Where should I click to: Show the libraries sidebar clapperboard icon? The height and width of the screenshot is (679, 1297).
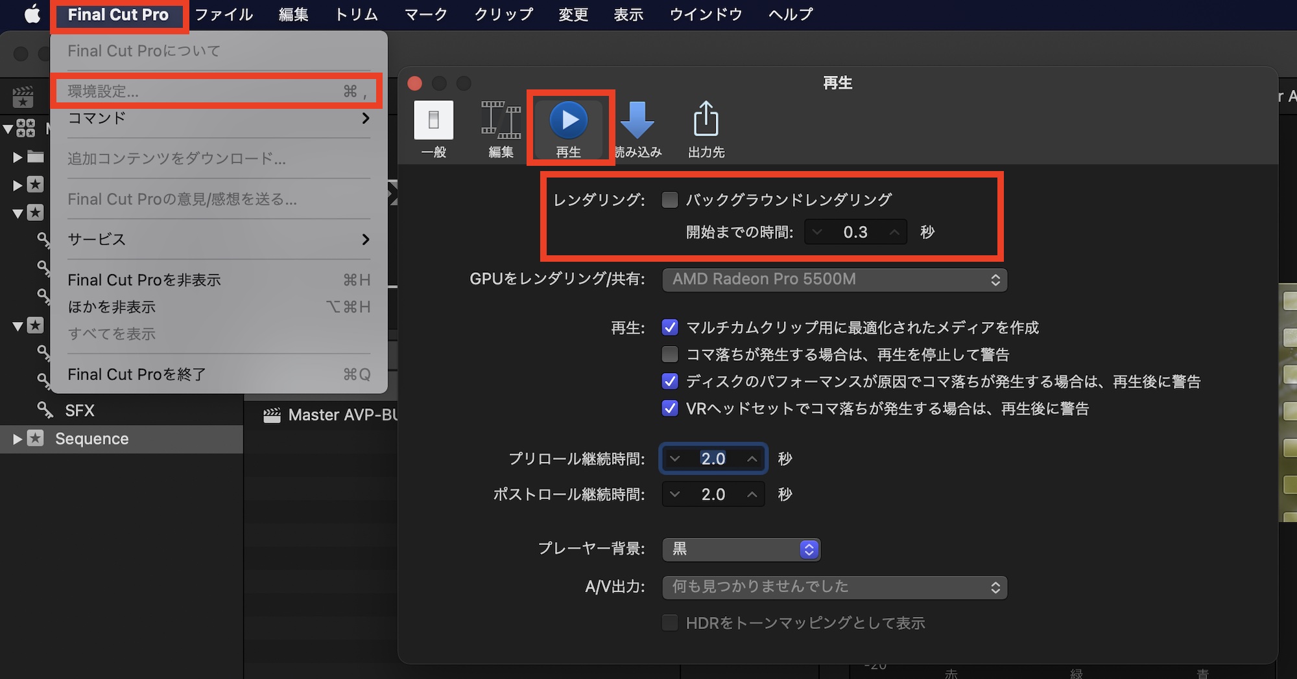tap(23, 97)
